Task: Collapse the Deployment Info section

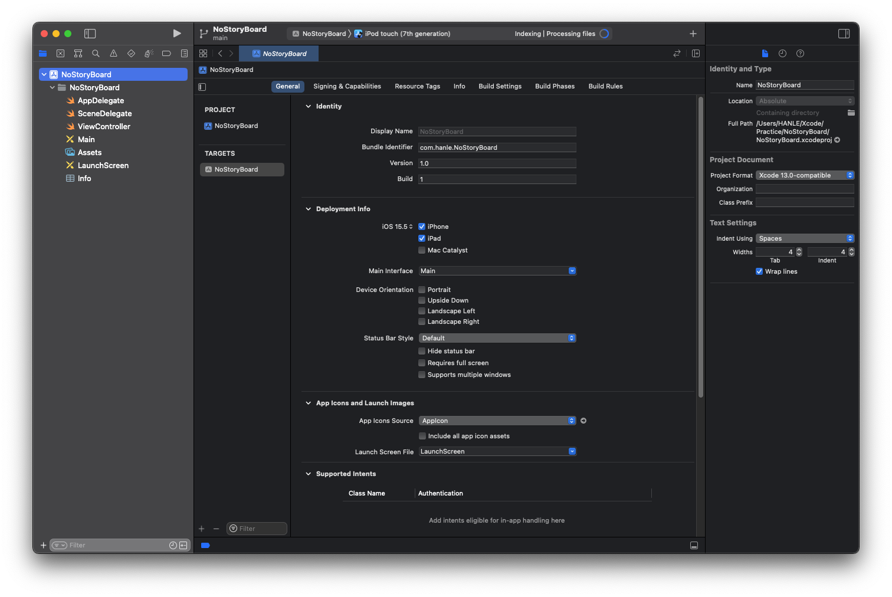Action: click(308, 209)
